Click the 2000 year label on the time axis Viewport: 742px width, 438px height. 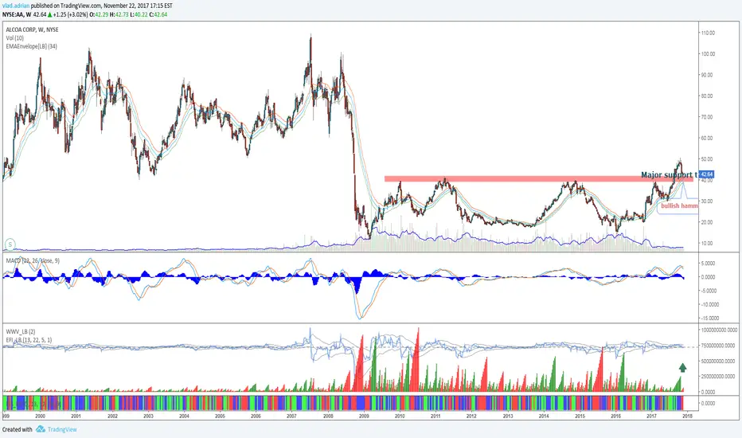(x=41, y=416)
